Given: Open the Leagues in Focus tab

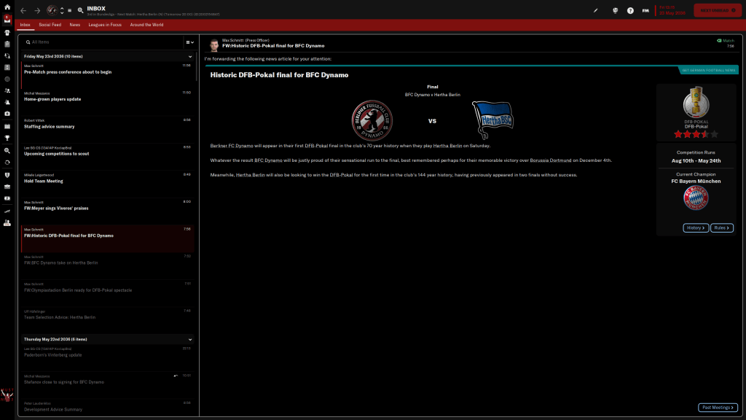Looking at the screenshot, I should (106, 25).
